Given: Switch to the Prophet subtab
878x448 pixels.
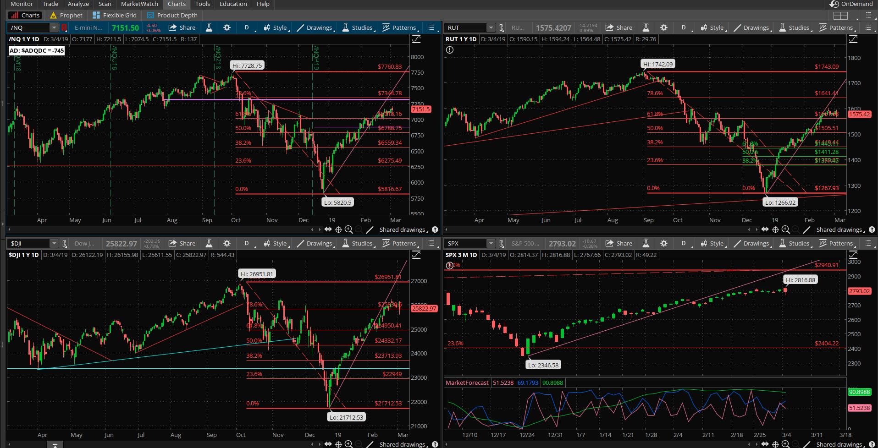Looking at the screenshot, I should click(66, 15).
